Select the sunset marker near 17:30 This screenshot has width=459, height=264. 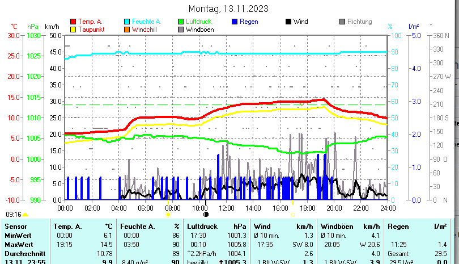point(292,215)
